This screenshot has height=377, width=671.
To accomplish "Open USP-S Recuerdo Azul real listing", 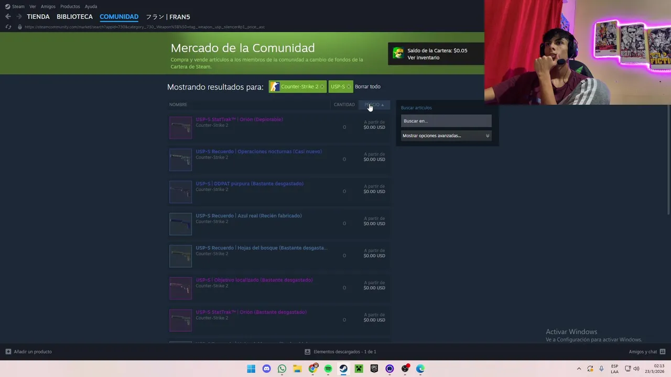I will pos(279,224).
